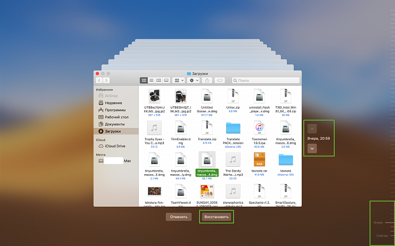The width and height of the screenshot is (395, 246).
Task: Open Рабочий стол in the sidebar
Action: (x=116, y=117)
